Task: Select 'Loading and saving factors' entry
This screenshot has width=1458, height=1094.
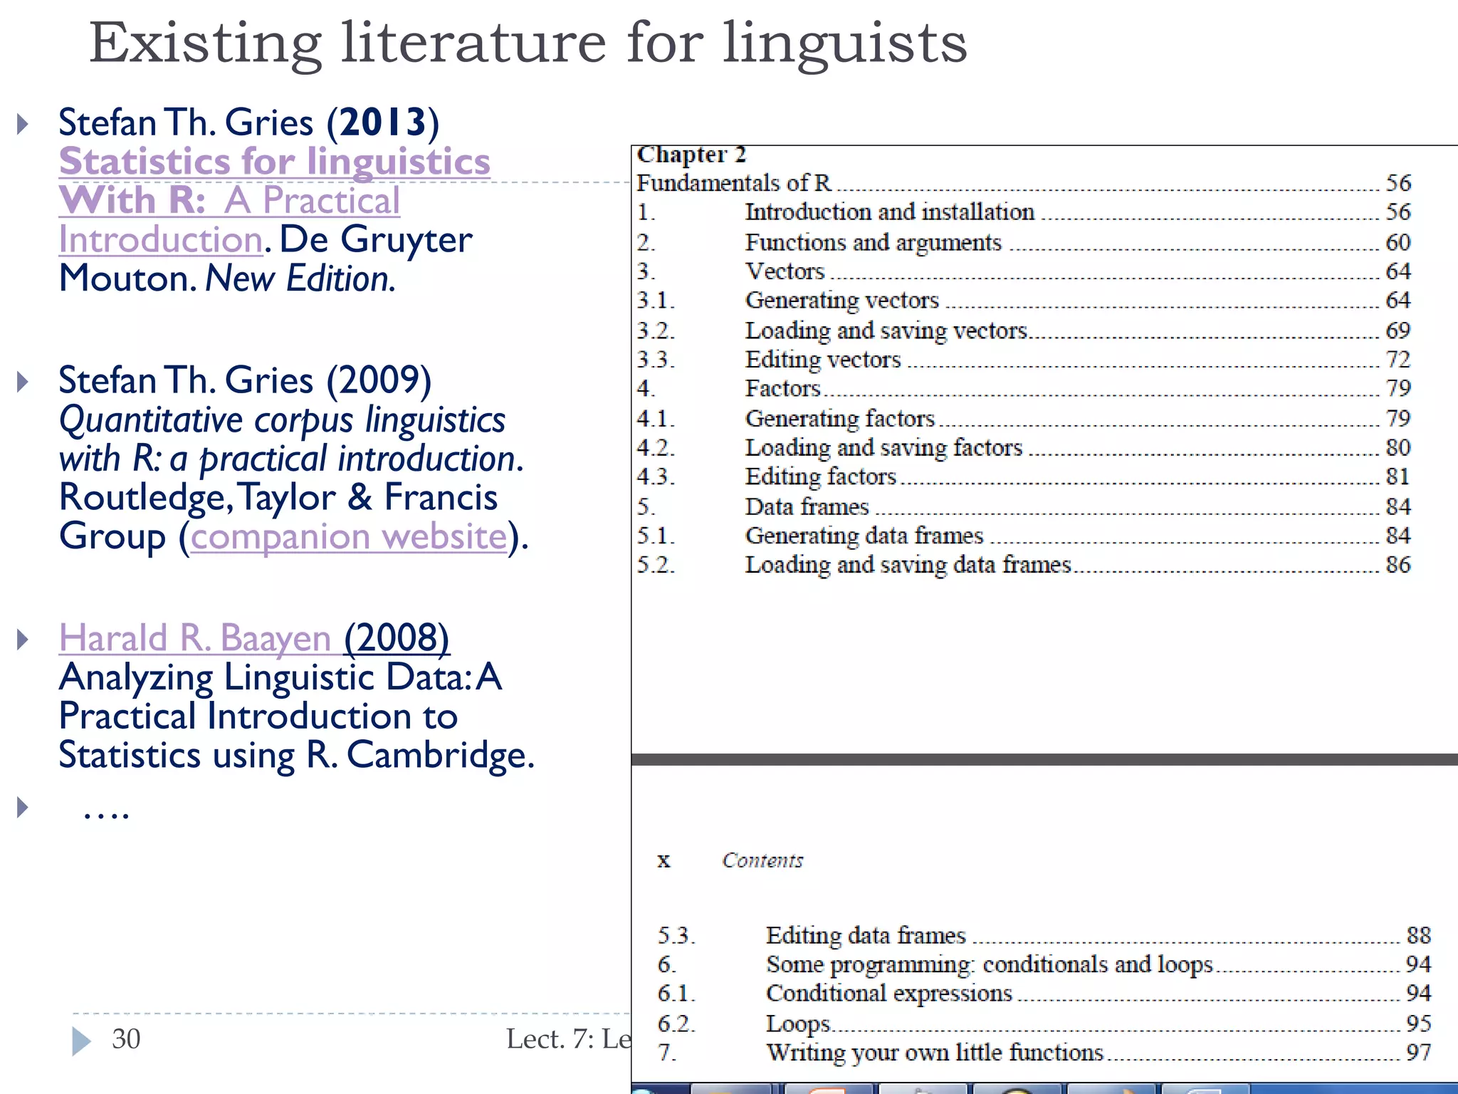Action: (1023, 448)
